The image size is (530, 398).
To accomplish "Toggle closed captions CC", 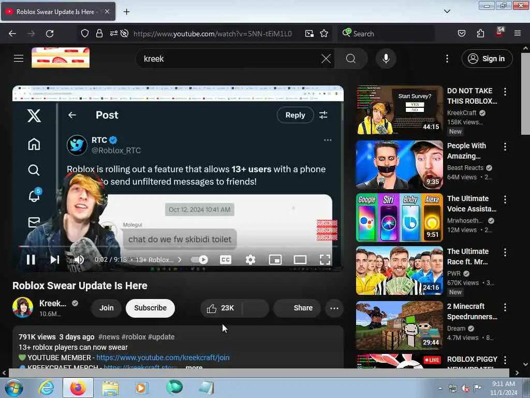I will click(226, 260).
